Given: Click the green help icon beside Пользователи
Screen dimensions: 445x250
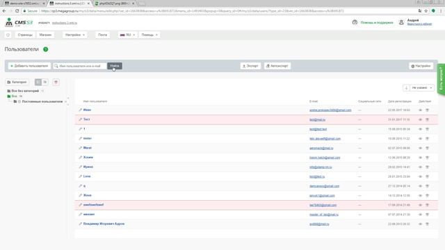Looking at the screenshot, I should click(45, 49).
